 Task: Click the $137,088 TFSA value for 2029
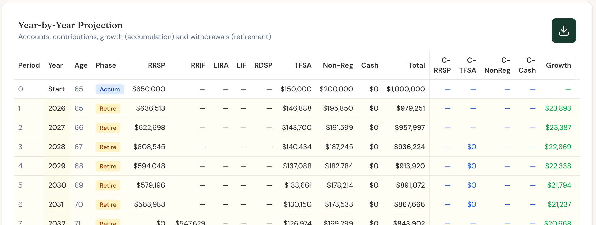coord(297,166)
